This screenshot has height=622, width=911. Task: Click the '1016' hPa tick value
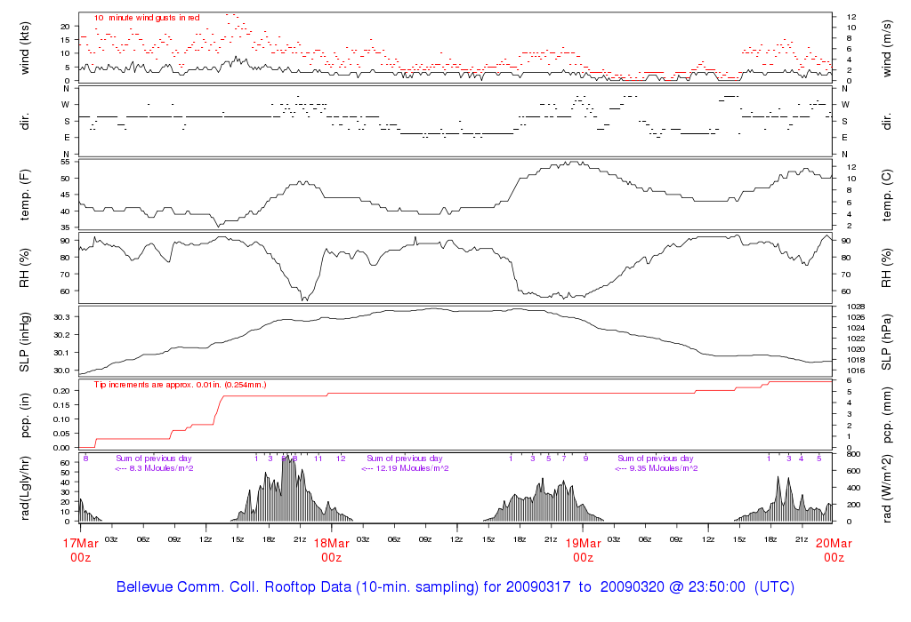[856, 371]
